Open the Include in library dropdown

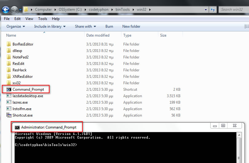point(50,26)
